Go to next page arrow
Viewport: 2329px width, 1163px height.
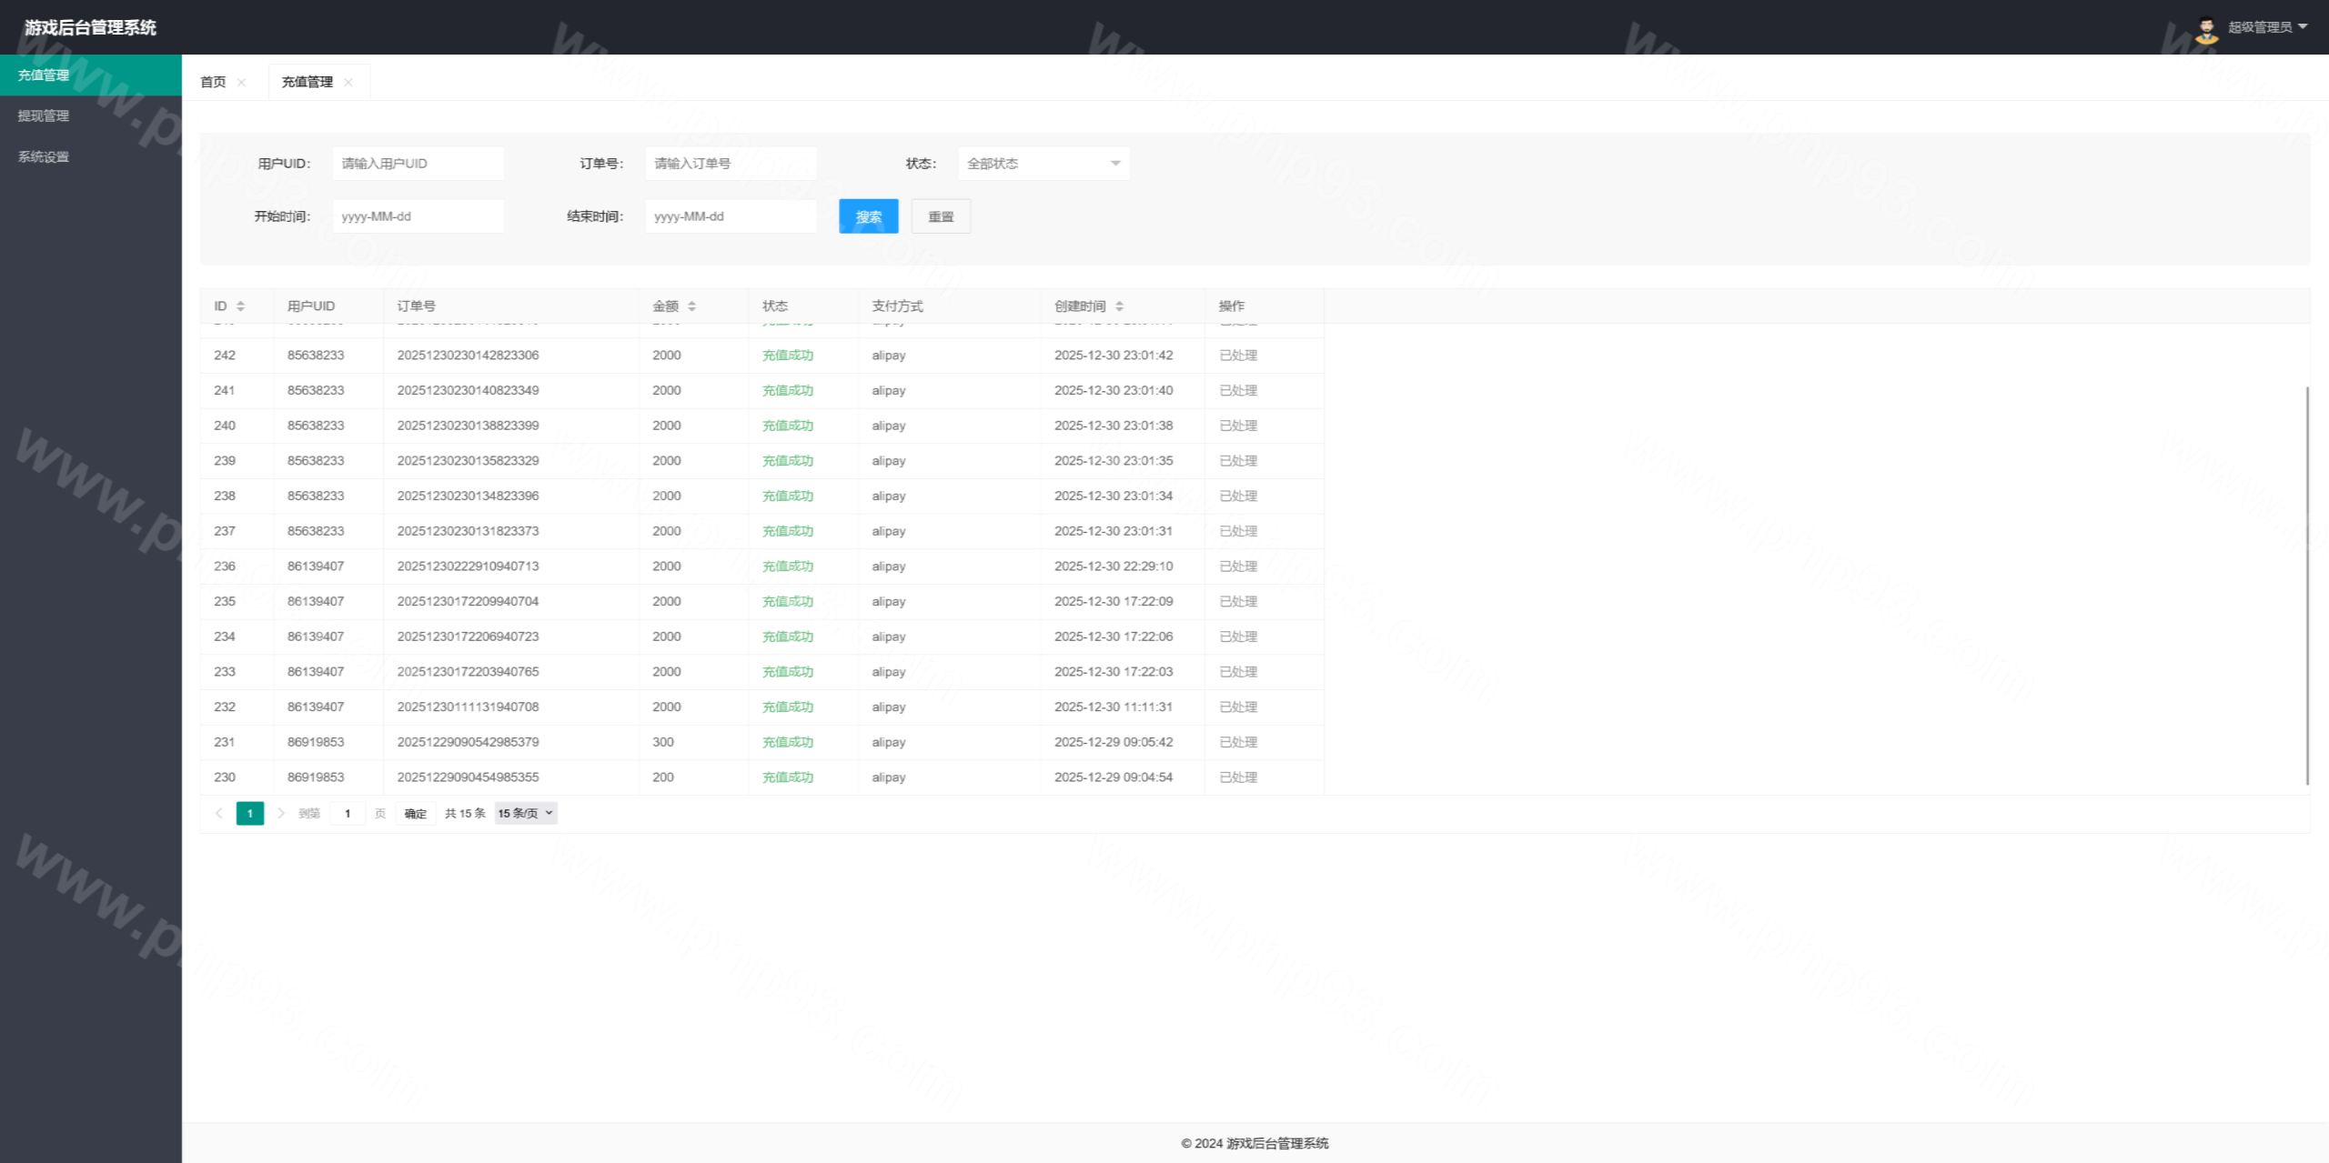click(281, 813)
